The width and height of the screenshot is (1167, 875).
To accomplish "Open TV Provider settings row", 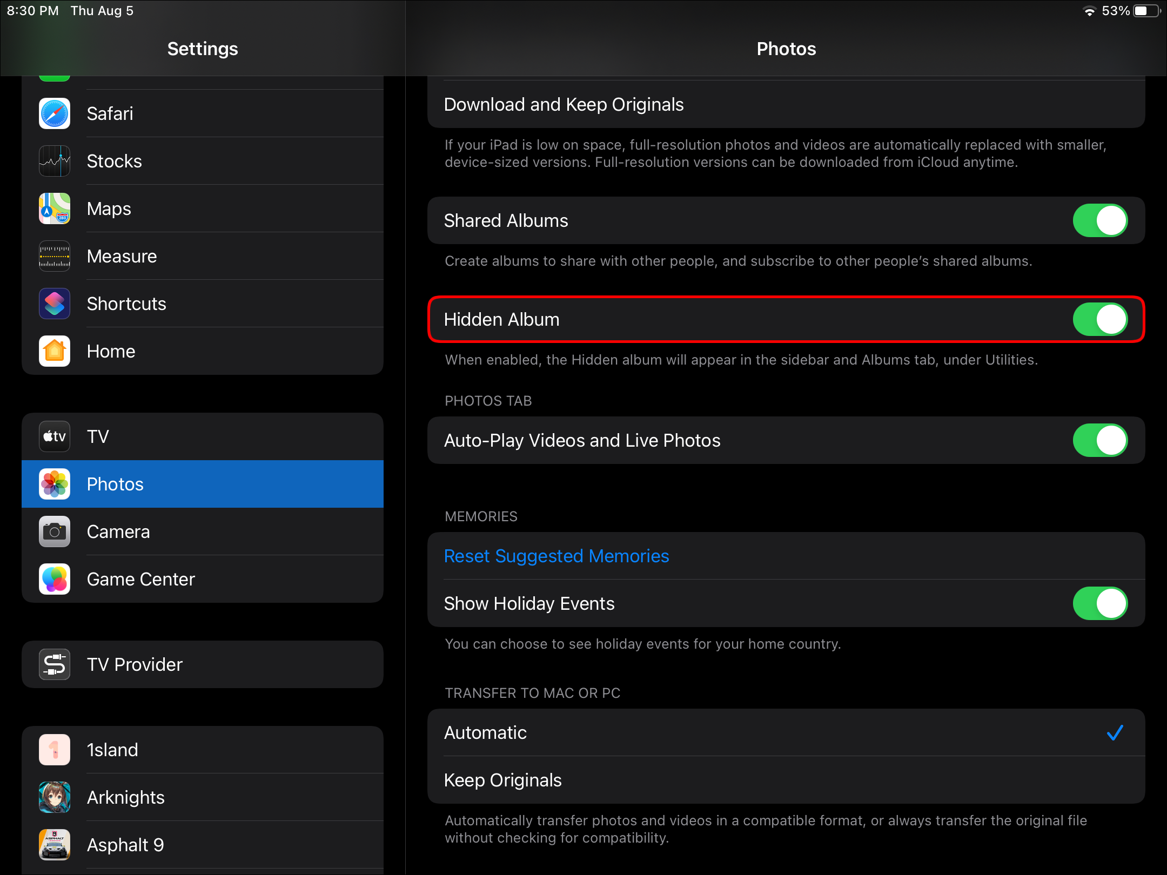I will 203,664.
